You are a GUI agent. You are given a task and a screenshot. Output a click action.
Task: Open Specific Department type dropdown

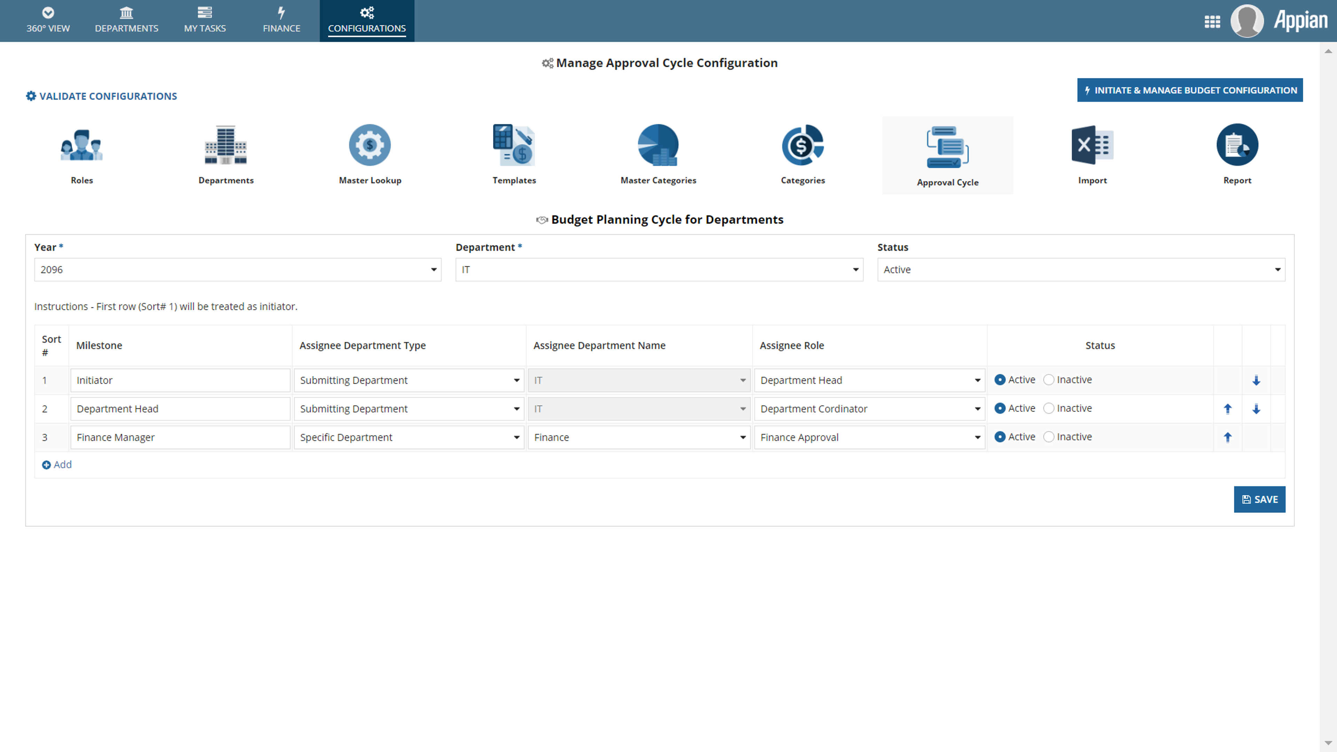coord(409,438)
